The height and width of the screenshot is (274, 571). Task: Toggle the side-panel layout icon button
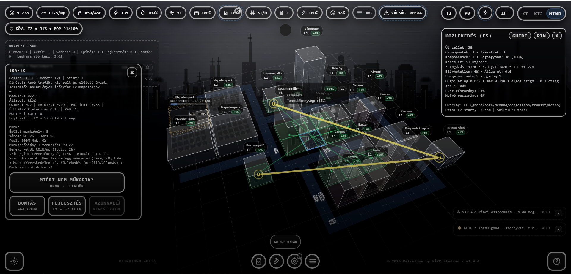tap(505, 13)
